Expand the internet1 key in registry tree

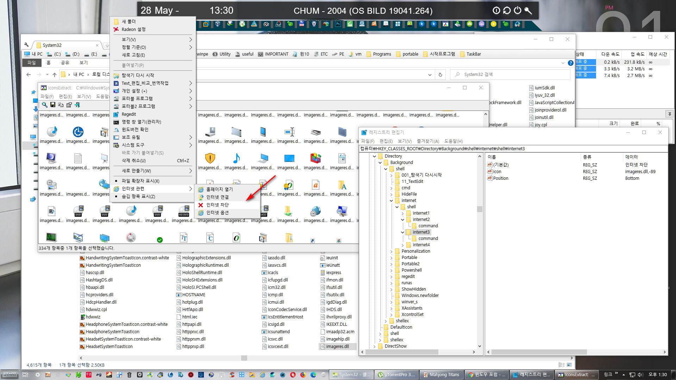pos(402,213)
